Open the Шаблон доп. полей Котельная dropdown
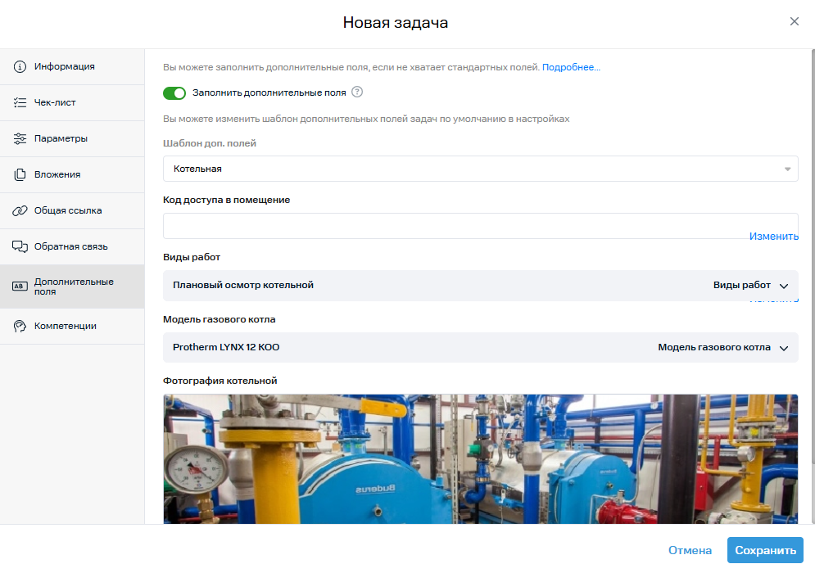Screen dimensions: 815x573 [x=480, y=169]
